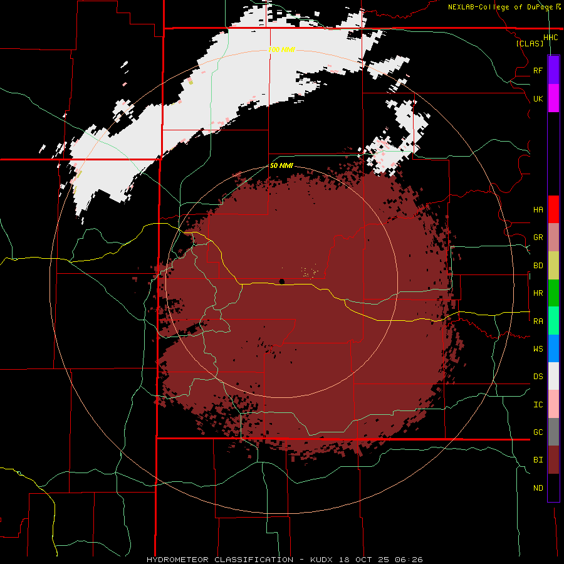
Task: Click the GR legend label
Action: point(538,238)
